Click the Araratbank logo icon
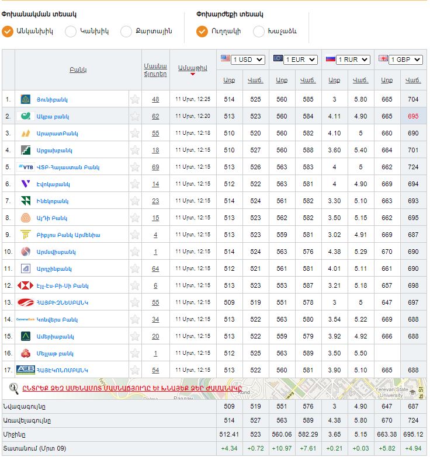Viewport: 430px width, 457px height. click(x=26, y=133)
